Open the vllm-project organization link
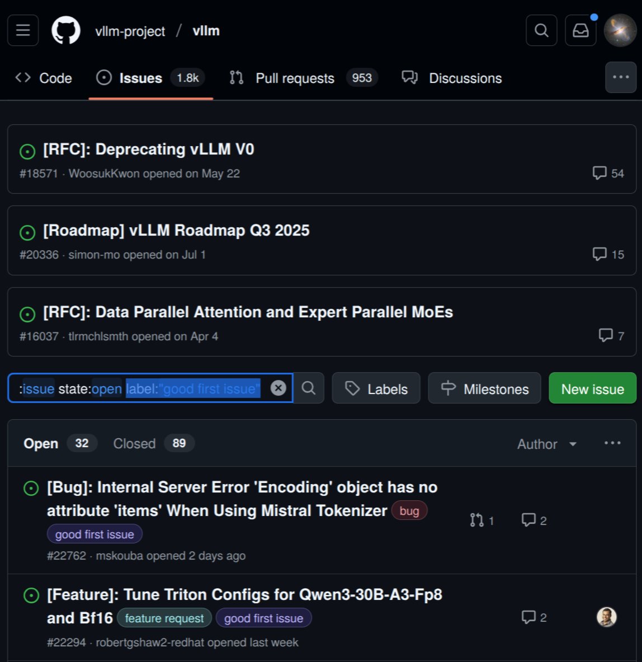Image resolution: width=642 pixels, height=662 pixels. pyautogui.click(x=130, y=31)
